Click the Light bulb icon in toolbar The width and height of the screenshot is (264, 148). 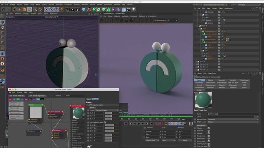pos(134,9)
